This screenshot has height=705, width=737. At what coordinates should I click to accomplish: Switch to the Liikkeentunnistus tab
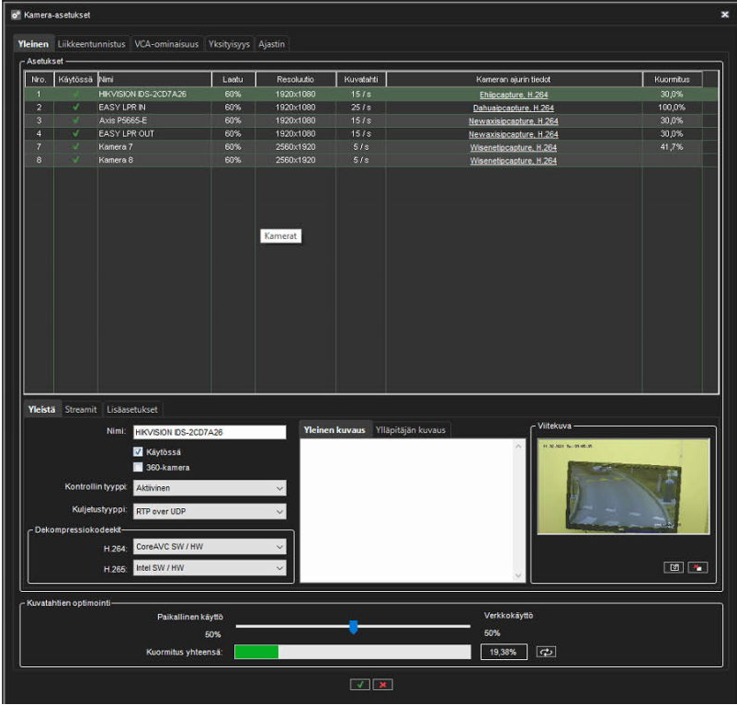click(93, 44)
